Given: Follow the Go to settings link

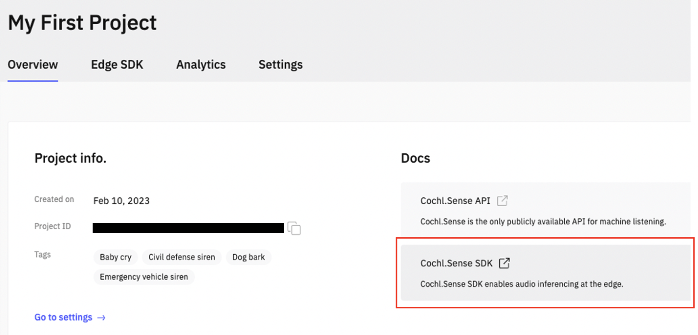Looking at the screenshot, I should tap(70, 317).
